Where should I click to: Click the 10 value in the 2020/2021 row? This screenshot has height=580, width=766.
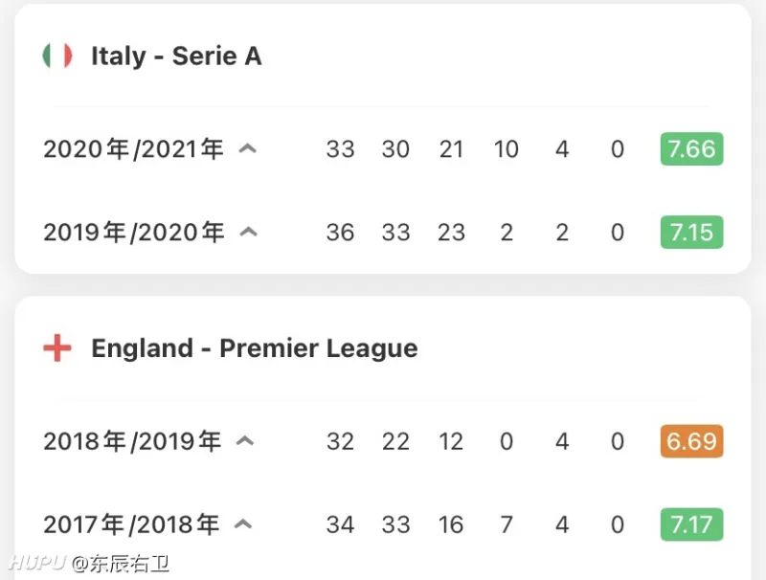click(x=507, y=149)
